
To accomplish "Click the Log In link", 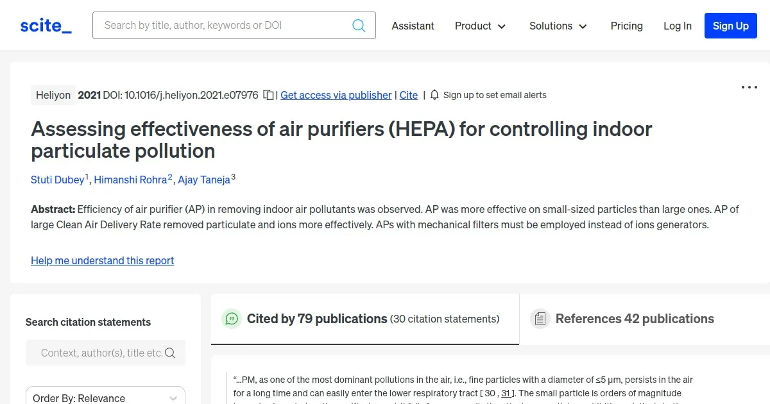I will [x=677, y=26].
